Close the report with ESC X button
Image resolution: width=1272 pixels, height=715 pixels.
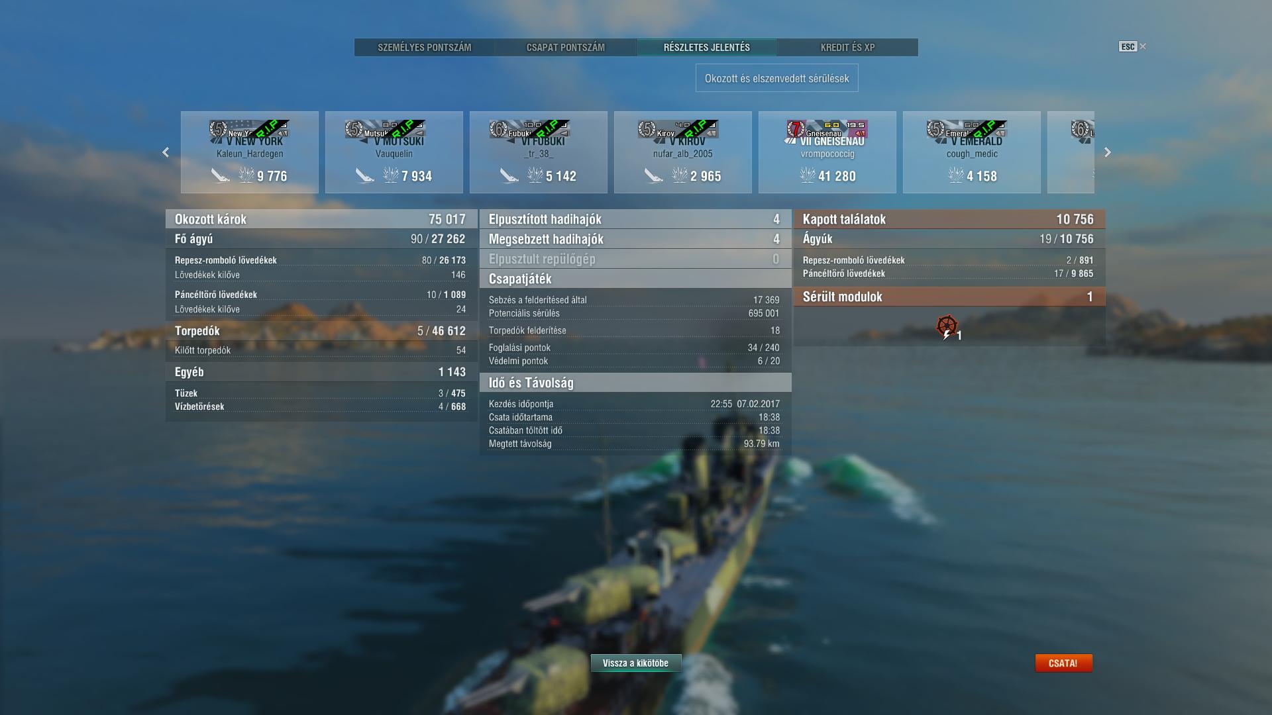pyautogui.click(x=1133, y=46)
